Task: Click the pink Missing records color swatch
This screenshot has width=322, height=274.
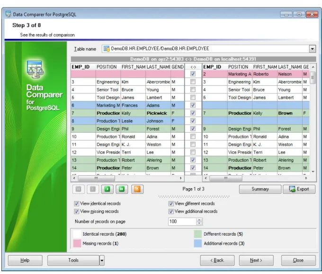Action: (77, 243)
